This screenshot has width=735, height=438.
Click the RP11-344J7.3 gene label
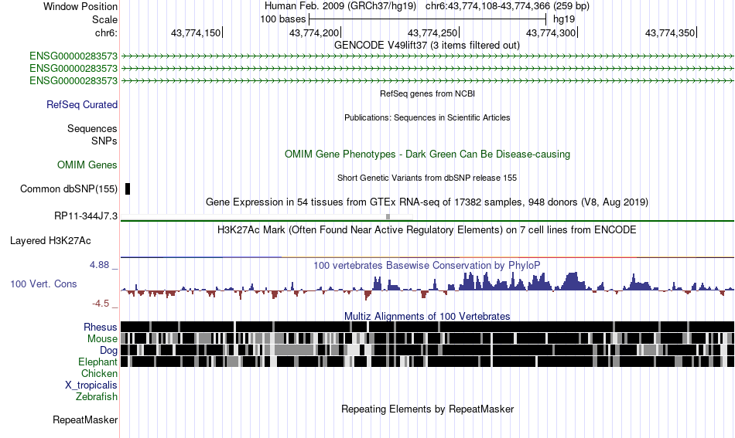tap(86, 216)
